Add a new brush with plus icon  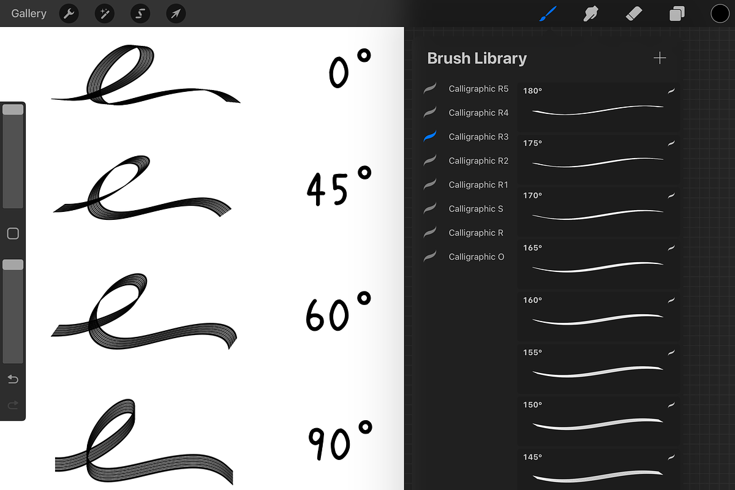tap(660, 58)
